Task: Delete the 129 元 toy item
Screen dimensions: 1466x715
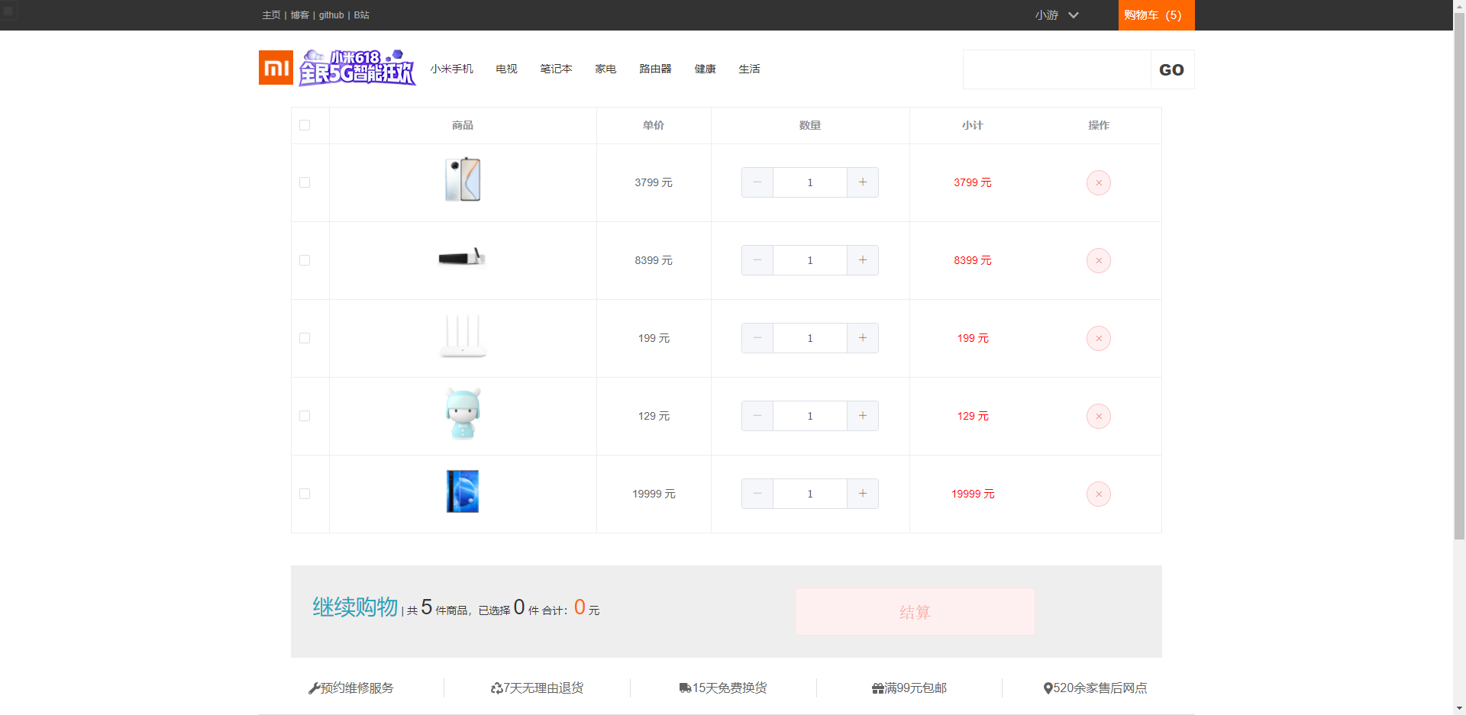Action: click(1098, 416)
